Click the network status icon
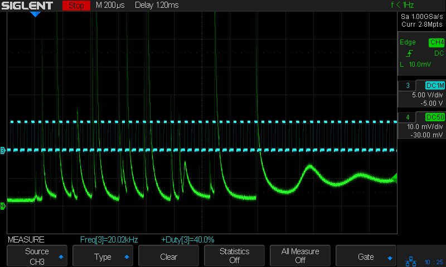Screen dimensions: 446x267 (411, 260)
